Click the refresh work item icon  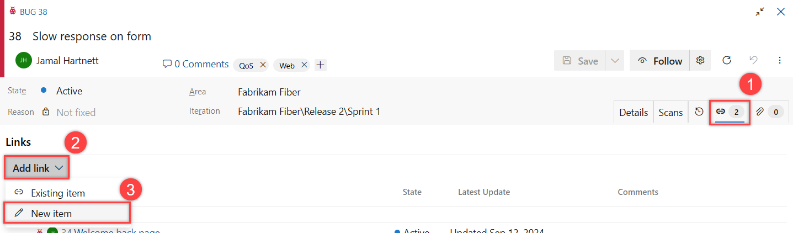pyautogui.click(x=727, y=60)
